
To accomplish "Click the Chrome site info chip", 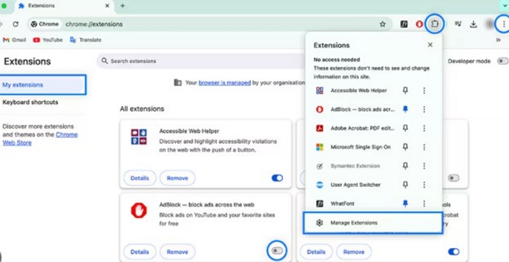I will click(45, 24).
